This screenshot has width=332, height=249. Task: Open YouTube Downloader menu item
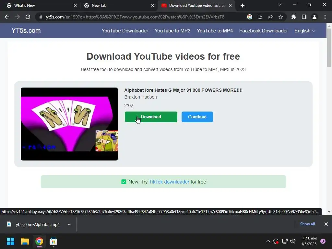tap(125, 31)
